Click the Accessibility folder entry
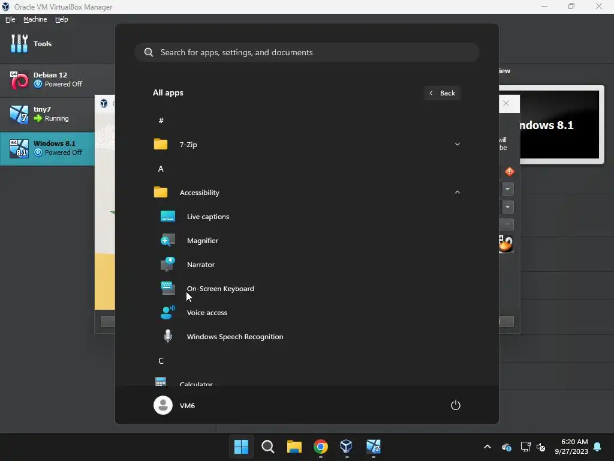Screen dimensions: 614x461 tap(308, 192)
